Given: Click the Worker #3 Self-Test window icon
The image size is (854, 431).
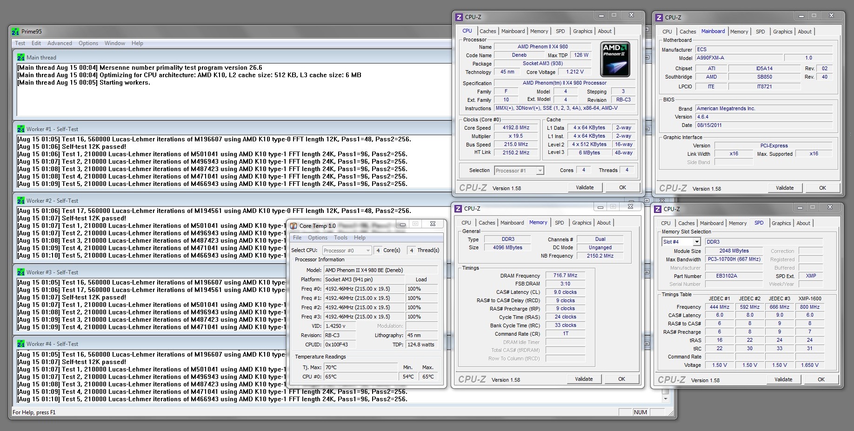Looking at the screenshot, I should pyautogui.click(x=20, y=272).
